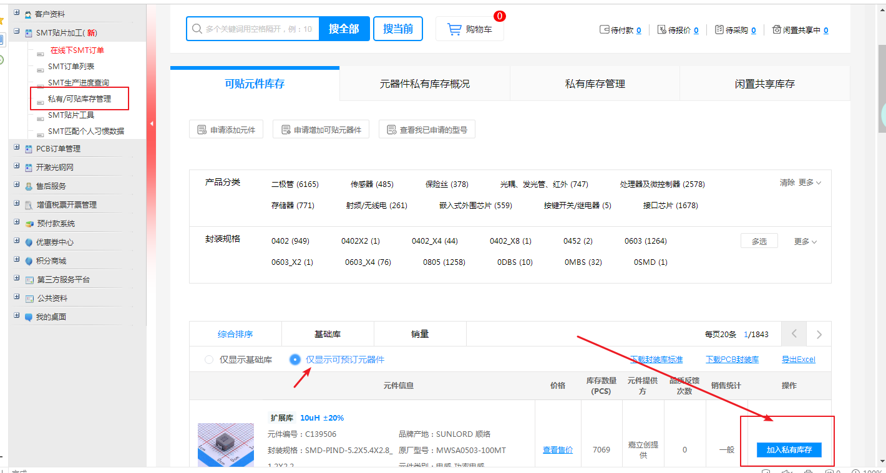Image resolution: width=886 pixels, height=473 pixels.
Task: Open the 闲置共享库存 tab
Action: (x=764, y=84)
